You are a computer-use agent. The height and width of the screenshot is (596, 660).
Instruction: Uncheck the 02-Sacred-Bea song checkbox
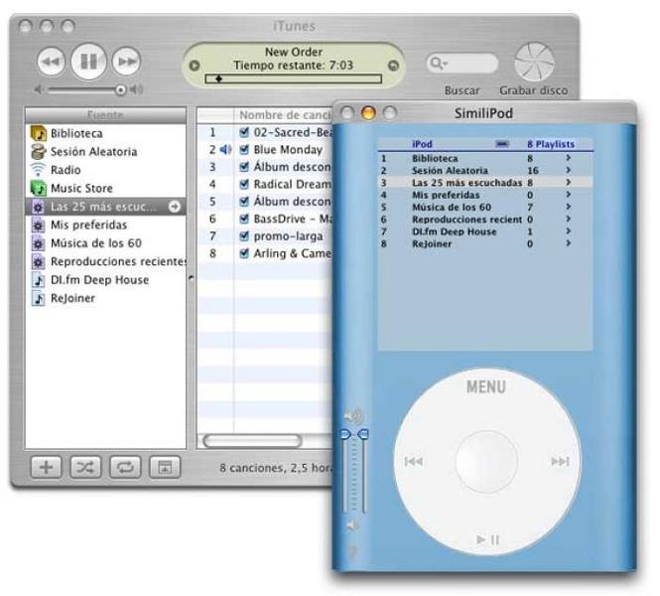tap(244, 132)
